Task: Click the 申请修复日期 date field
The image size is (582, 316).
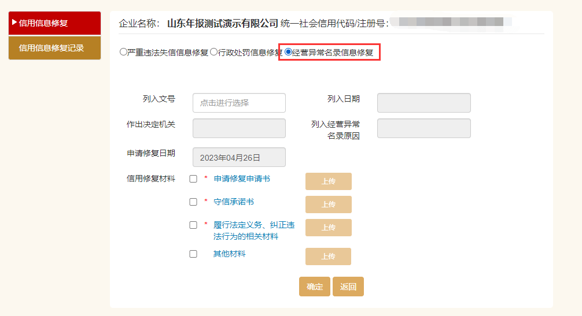Action: 239,157
